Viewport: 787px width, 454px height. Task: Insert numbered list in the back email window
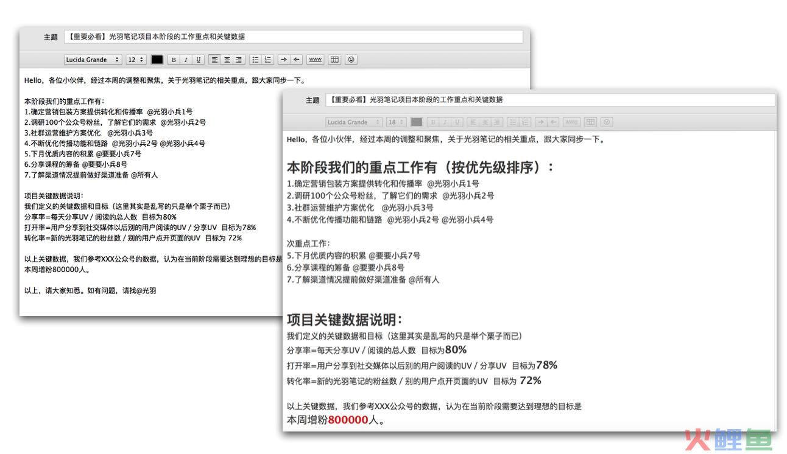click(267, 60)
